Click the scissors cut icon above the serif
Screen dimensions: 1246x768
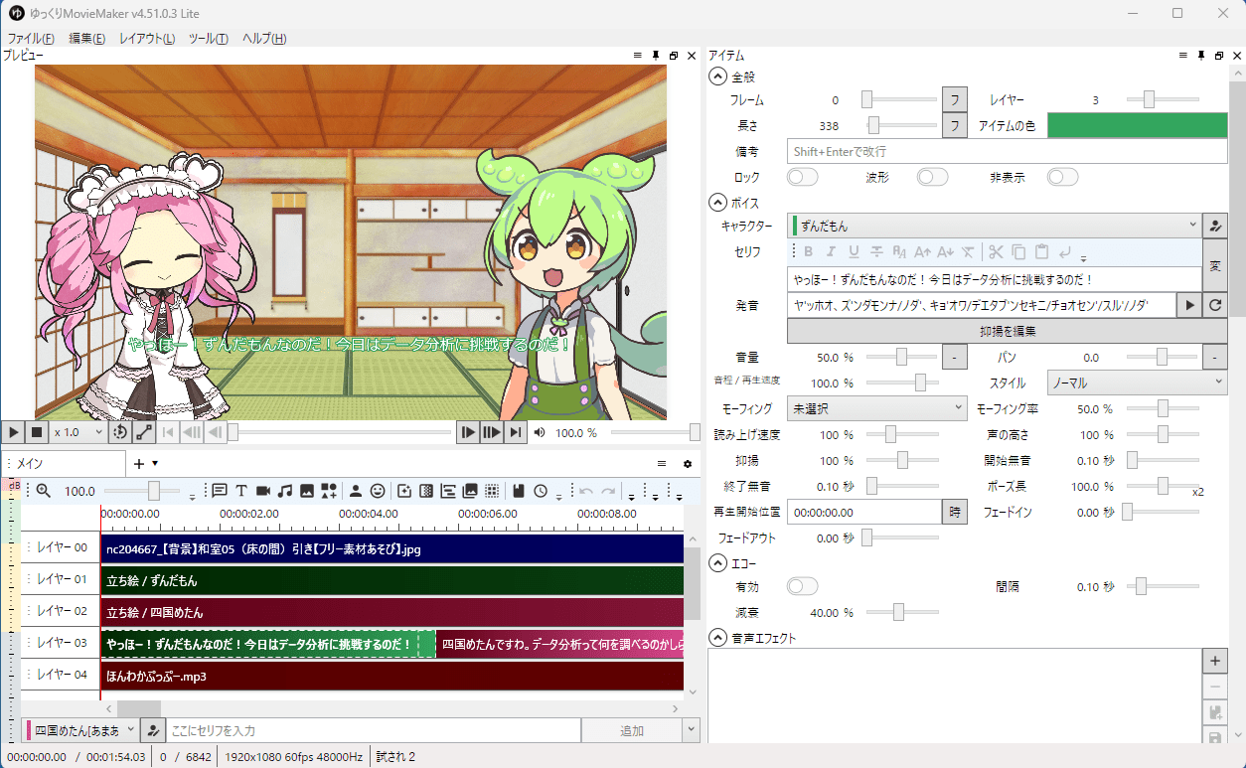[x=996, y=251]
